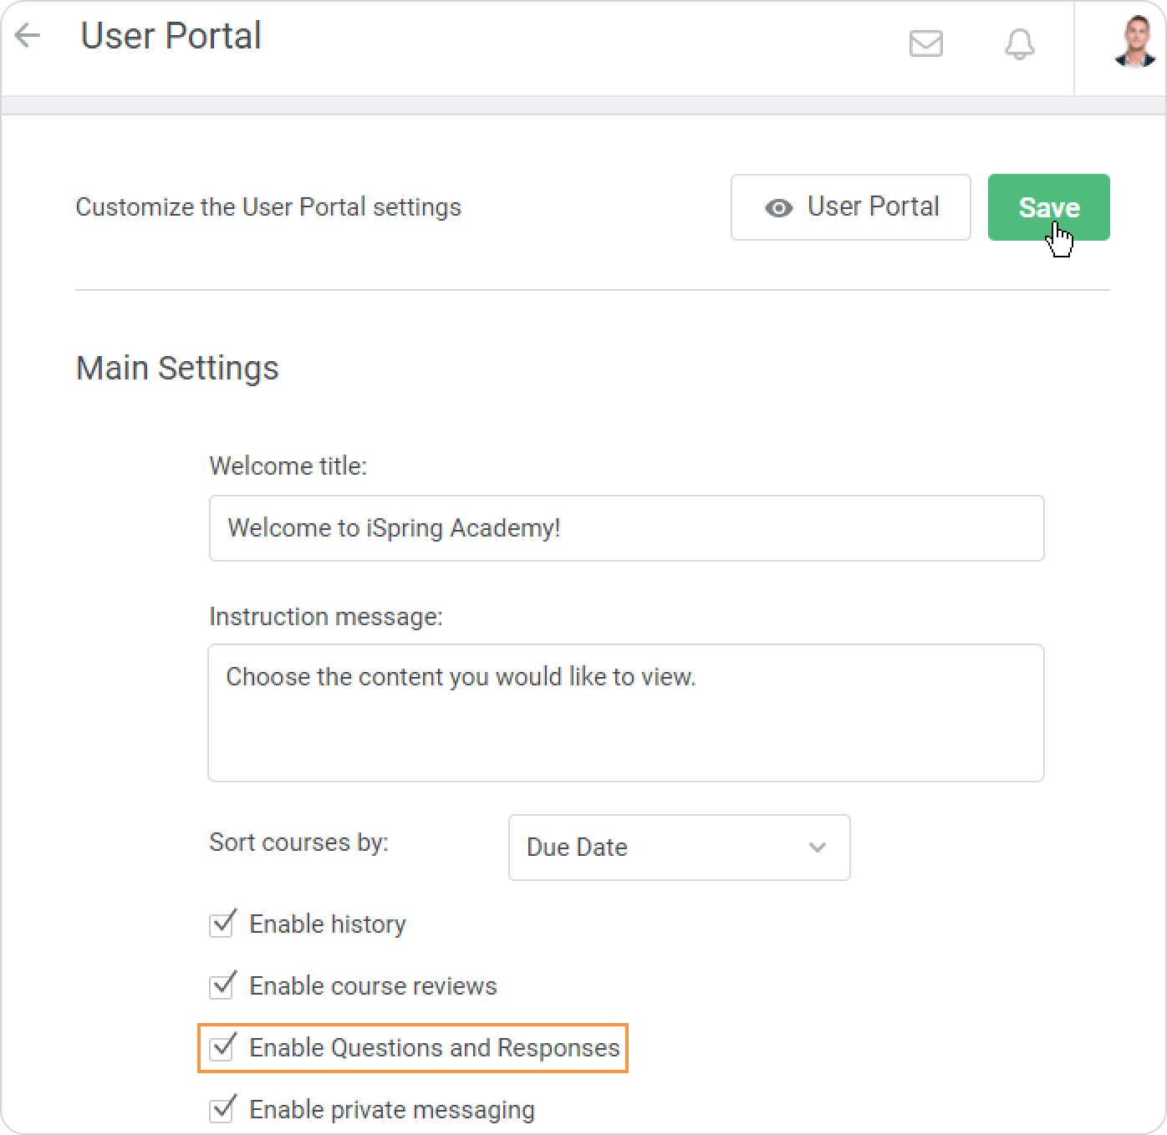Click the User Portal page title
1167x1135 pixels.
(x=171, y=36)
